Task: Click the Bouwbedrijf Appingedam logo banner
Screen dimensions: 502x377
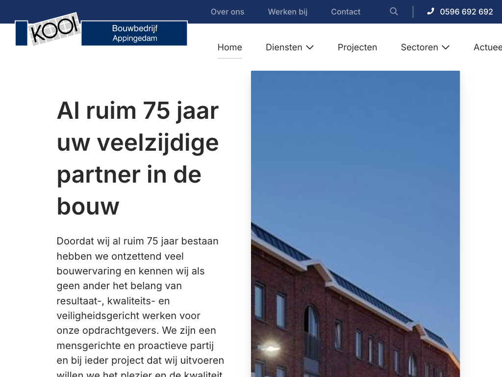Action: [134, 33]
